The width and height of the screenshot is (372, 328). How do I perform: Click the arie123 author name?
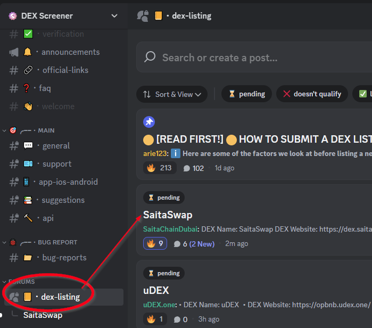tap(156, 153)
